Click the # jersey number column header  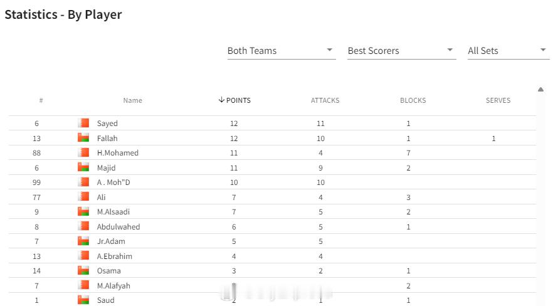click(x=41, y=100)
